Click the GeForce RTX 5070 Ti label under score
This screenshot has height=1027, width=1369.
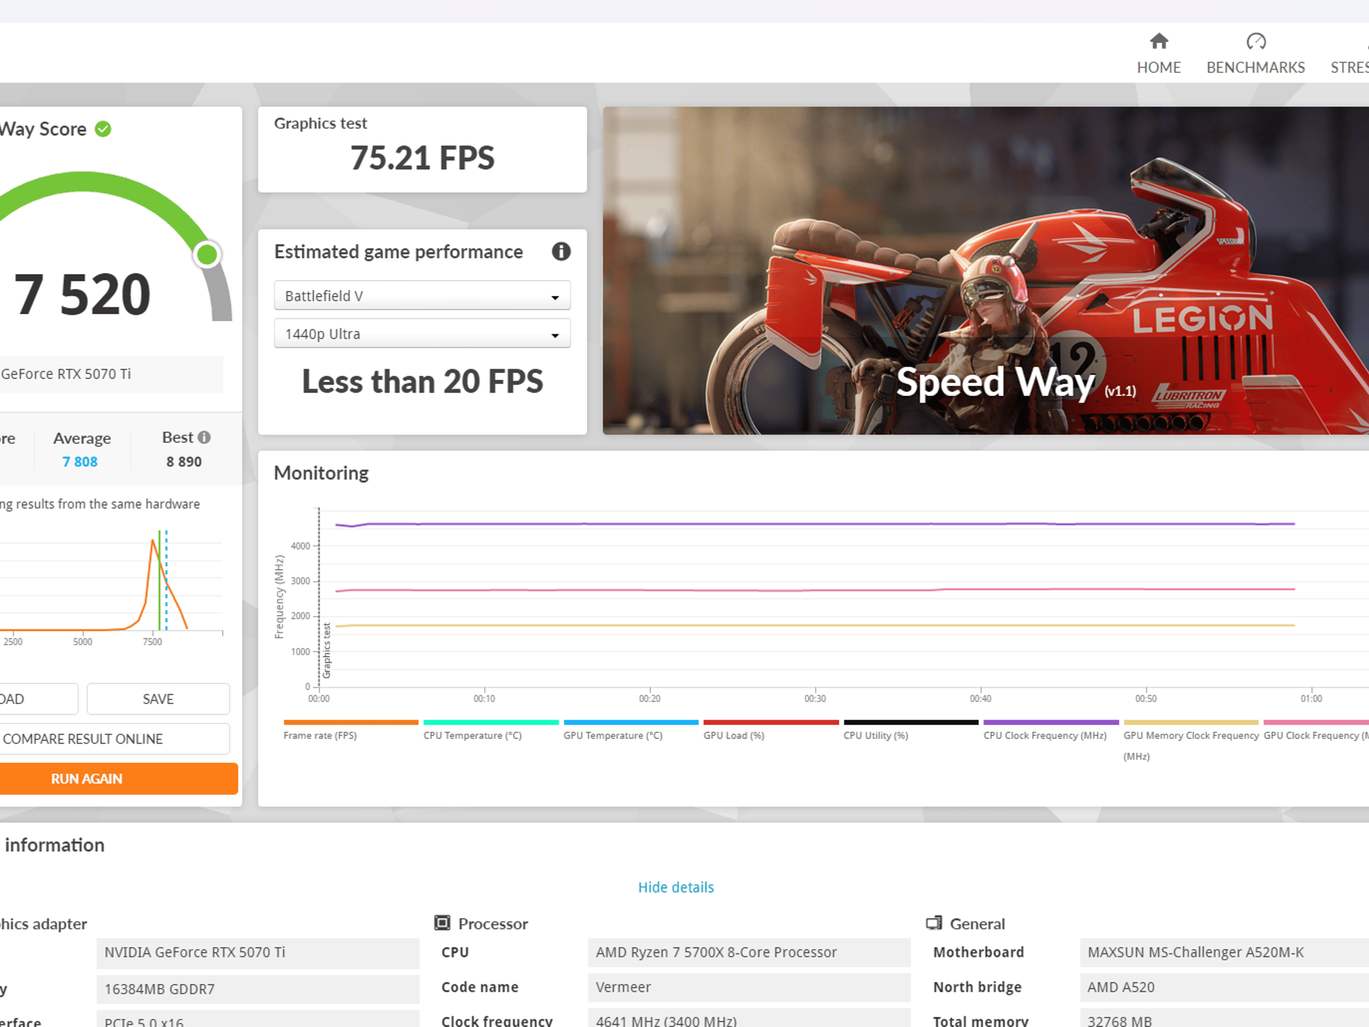click(66, 374)
